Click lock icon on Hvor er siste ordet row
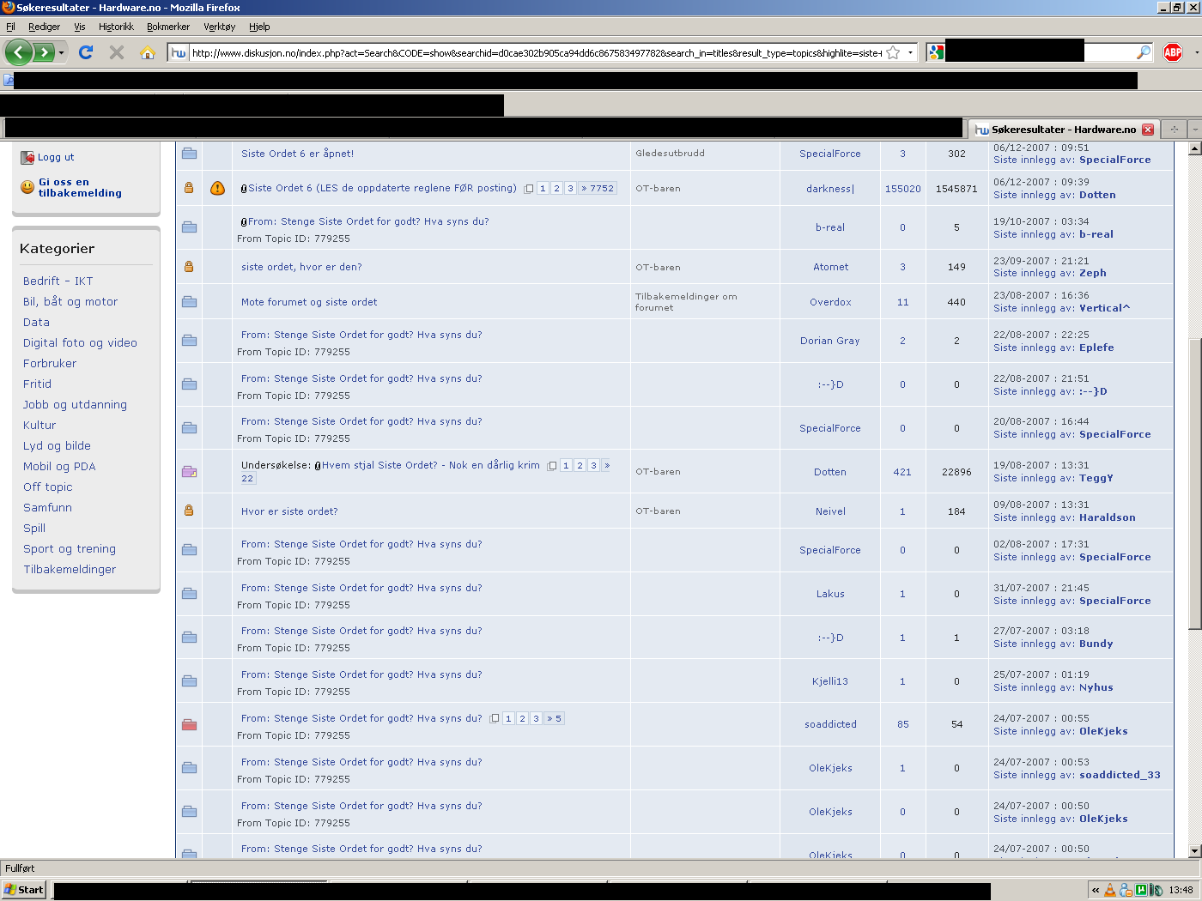The height and width of the screenshot is (901, 1202). point(189,511)
